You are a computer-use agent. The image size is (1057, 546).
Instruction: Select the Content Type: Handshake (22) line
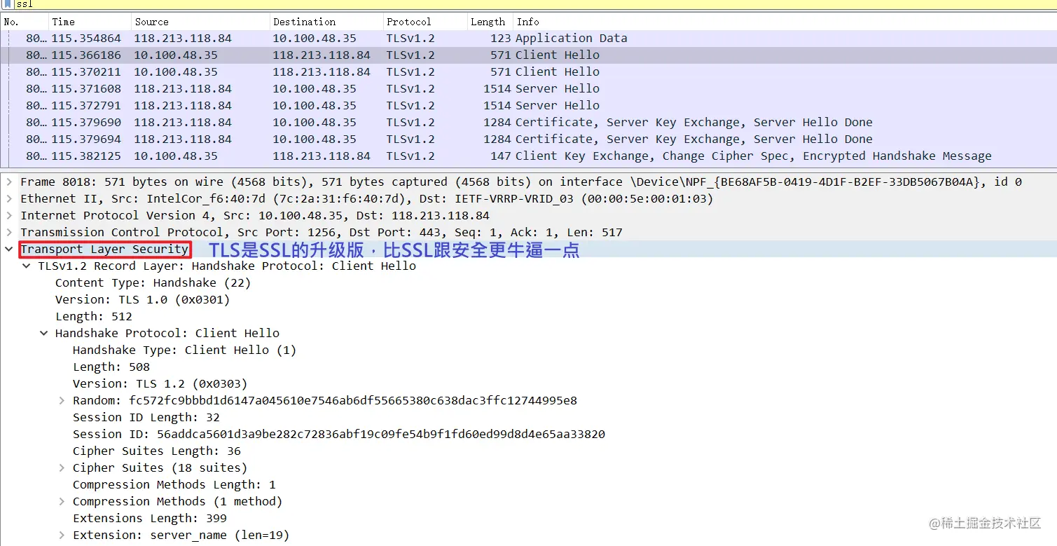153,283
